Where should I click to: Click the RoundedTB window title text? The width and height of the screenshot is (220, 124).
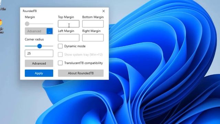[x=30, y=11]
